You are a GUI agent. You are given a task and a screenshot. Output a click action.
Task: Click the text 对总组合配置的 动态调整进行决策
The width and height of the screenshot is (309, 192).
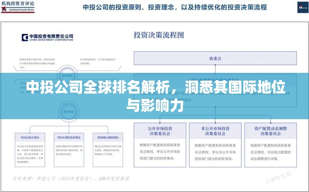click(x=270, y=155)
